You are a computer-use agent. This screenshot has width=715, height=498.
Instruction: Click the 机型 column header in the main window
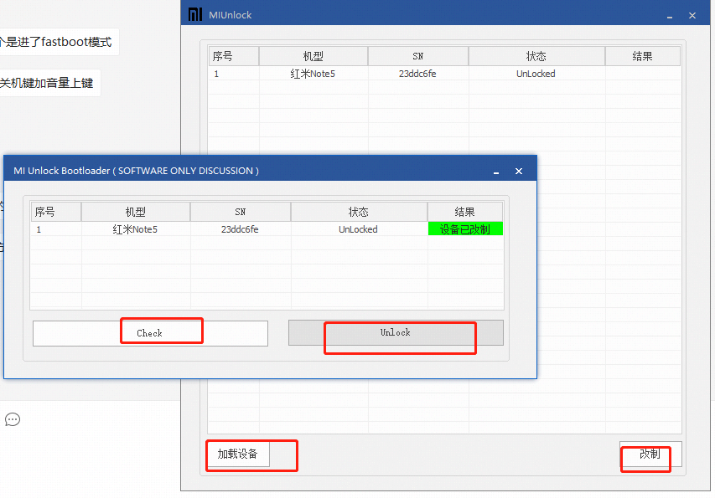click(314, 55)
